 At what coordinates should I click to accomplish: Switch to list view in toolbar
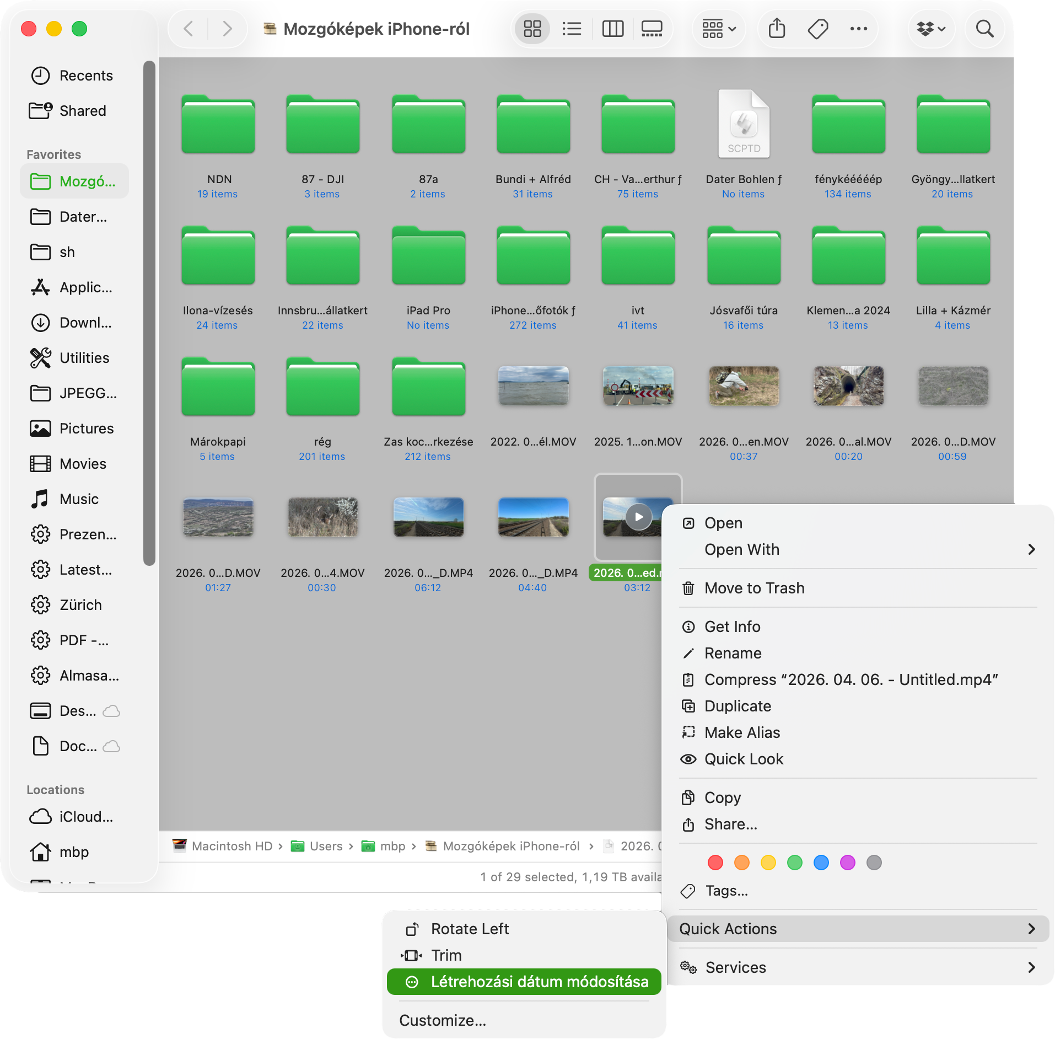click(572, 29)
